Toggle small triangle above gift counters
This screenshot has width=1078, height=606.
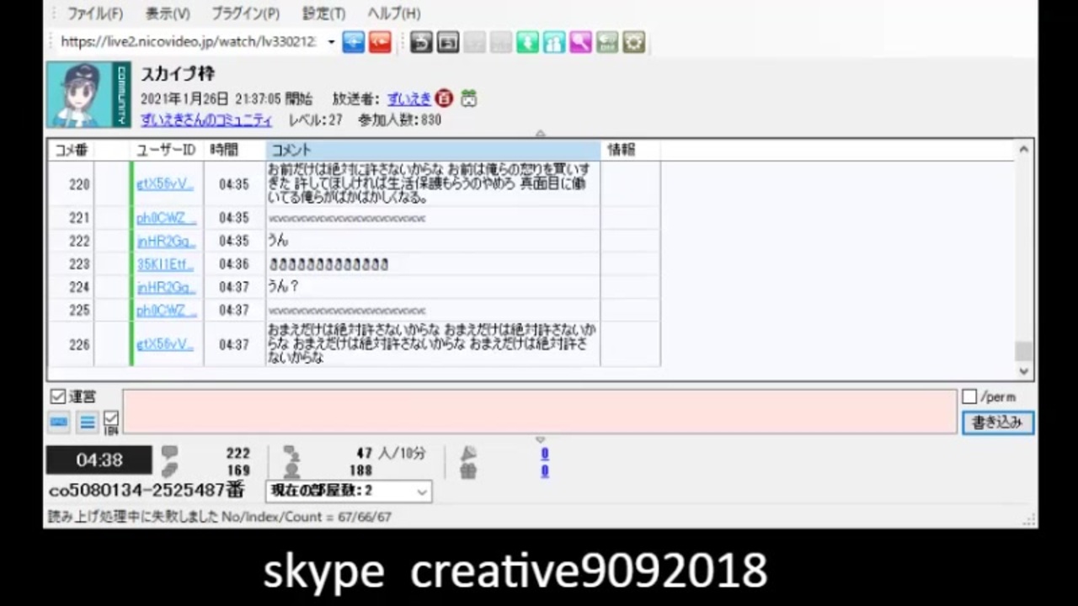point(540,439)
